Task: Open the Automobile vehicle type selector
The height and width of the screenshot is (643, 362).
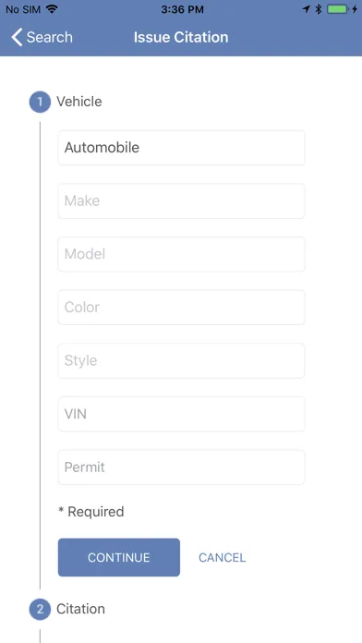Action: [x=181, y=148]
